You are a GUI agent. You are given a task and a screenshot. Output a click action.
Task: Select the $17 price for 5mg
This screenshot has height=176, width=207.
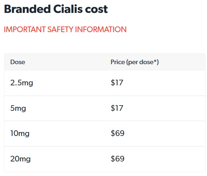[x=117, y=108]
